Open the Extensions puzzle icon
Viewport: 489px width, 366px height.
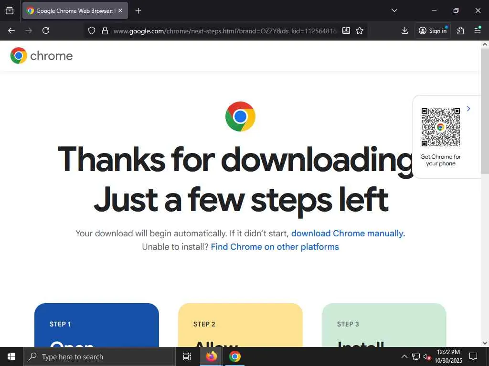tap(461, 30)
